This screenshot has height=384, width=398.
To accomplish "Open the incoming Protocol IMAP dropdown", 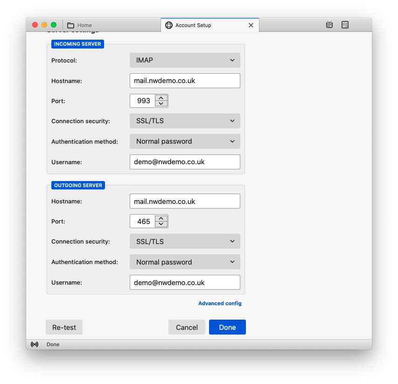I will 185,60.
